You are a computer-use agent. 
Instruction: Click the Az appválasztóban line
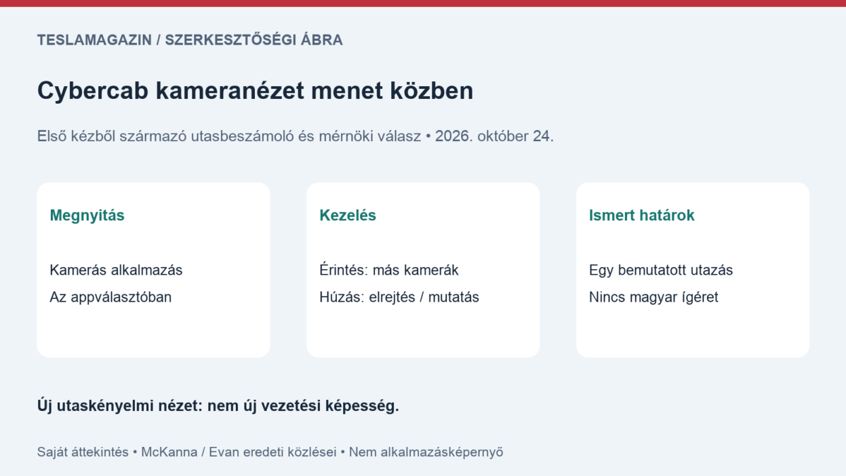click(x=110, y=297)
